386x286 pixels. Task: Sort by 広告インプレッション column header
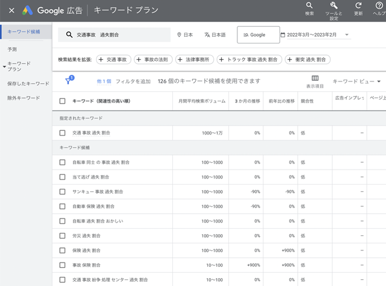click(x=349, y=98)
